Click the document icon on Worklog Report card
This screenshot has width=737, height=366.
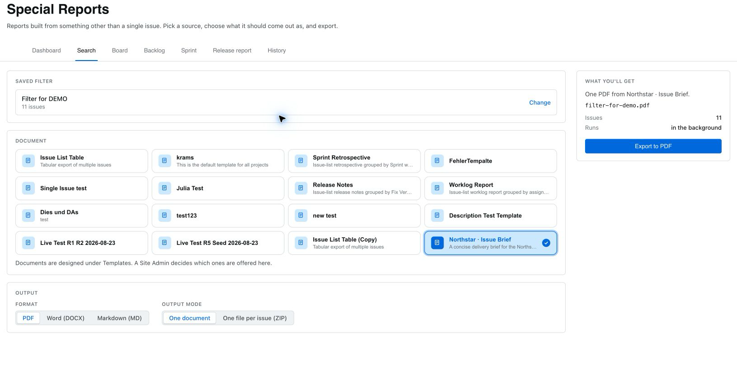[x=437, y=188]
